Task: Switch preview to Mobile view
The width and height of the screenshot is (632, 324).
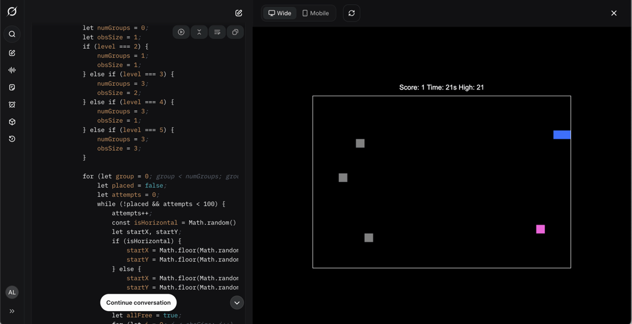Action: 315,14
